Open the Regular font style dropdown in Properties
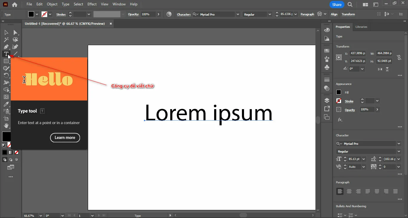408x218 pixels. (x=399, y=152)
